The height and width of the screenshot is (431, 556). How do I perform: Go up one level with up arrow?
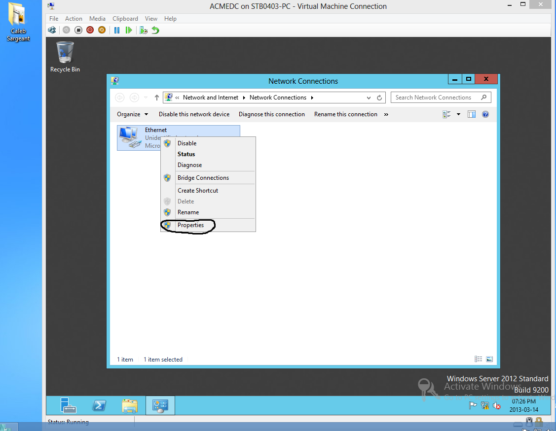(157, 98)
